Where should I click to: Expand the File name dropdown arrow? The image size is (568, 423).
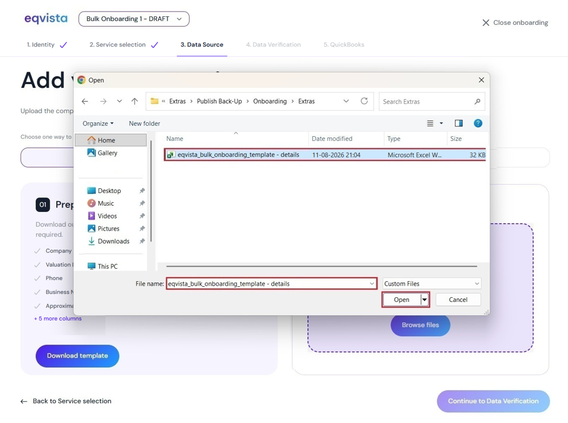pos(372,284)
